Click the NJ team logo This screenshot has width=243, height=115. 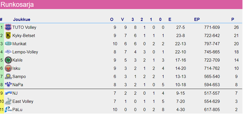click(x=8, y=93)
